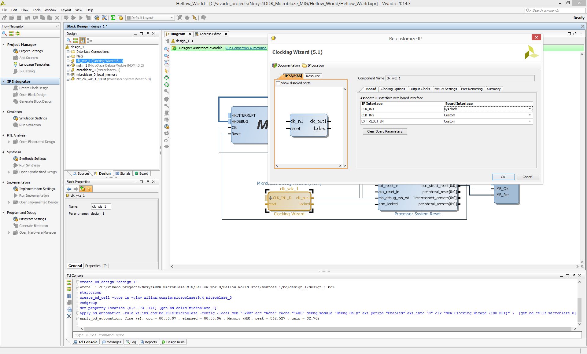Open EXT_RESET_IN board interface dropdown

(530, 121)
